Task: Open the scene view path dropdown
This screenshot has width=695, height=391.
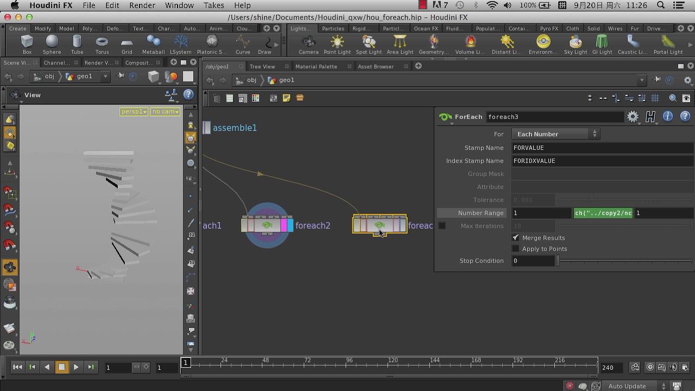Action: (x=106, y=77)
